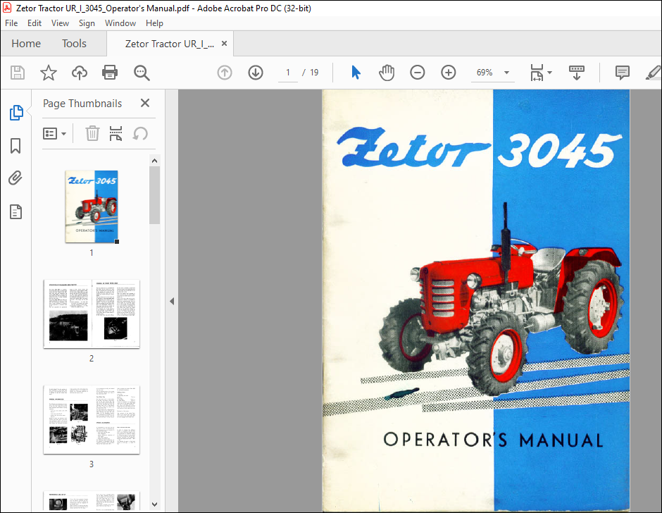The height and width of the screenshot is (513, 662).
Task: Click the thumbnails panel scrollbar handle
Action: [154, 194]
